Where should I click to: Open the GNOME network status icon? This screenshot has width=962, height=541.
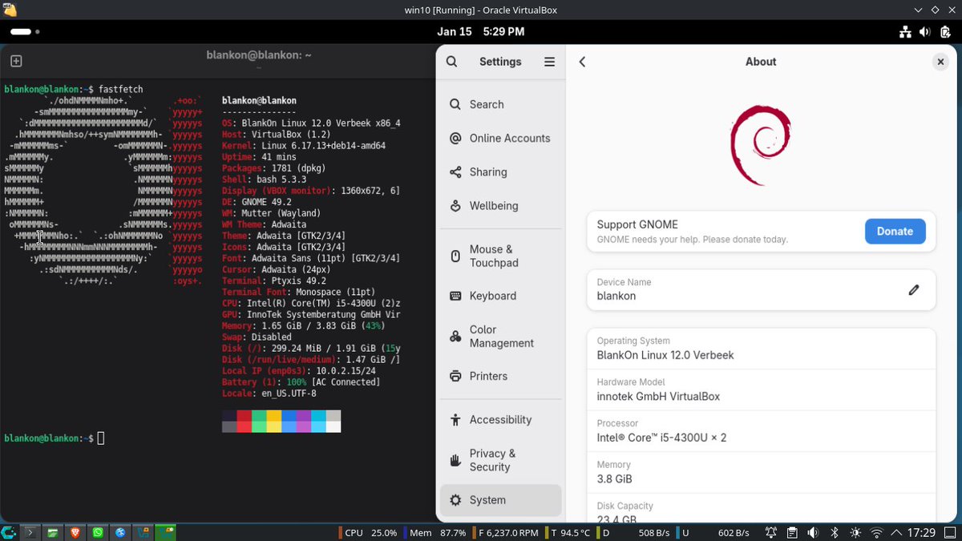click(905, 32)
